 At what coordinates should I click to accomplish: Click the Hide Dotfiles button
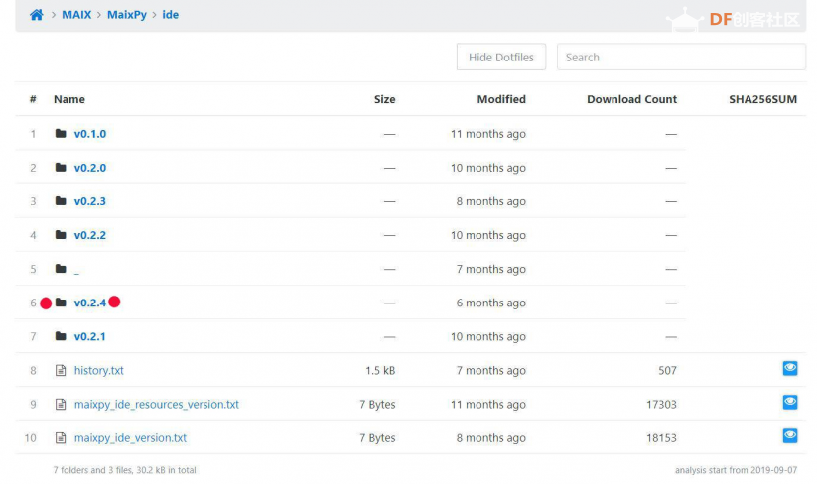501,57
